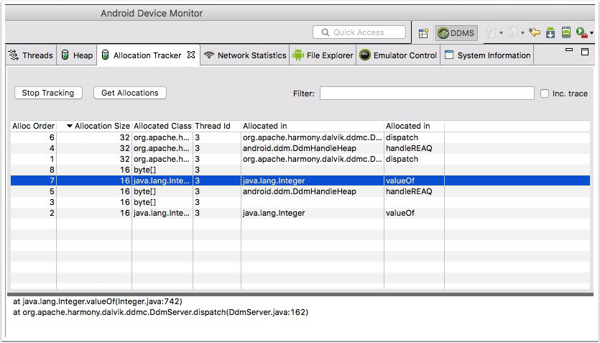Click the green run icon with toolbox
This screenshot has height=343, width=600.
(x=581, y=33)
